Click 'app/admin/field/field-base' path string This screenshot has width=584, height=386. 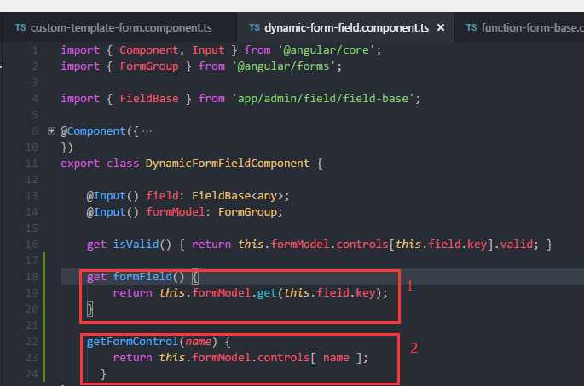tap(323, 99)
